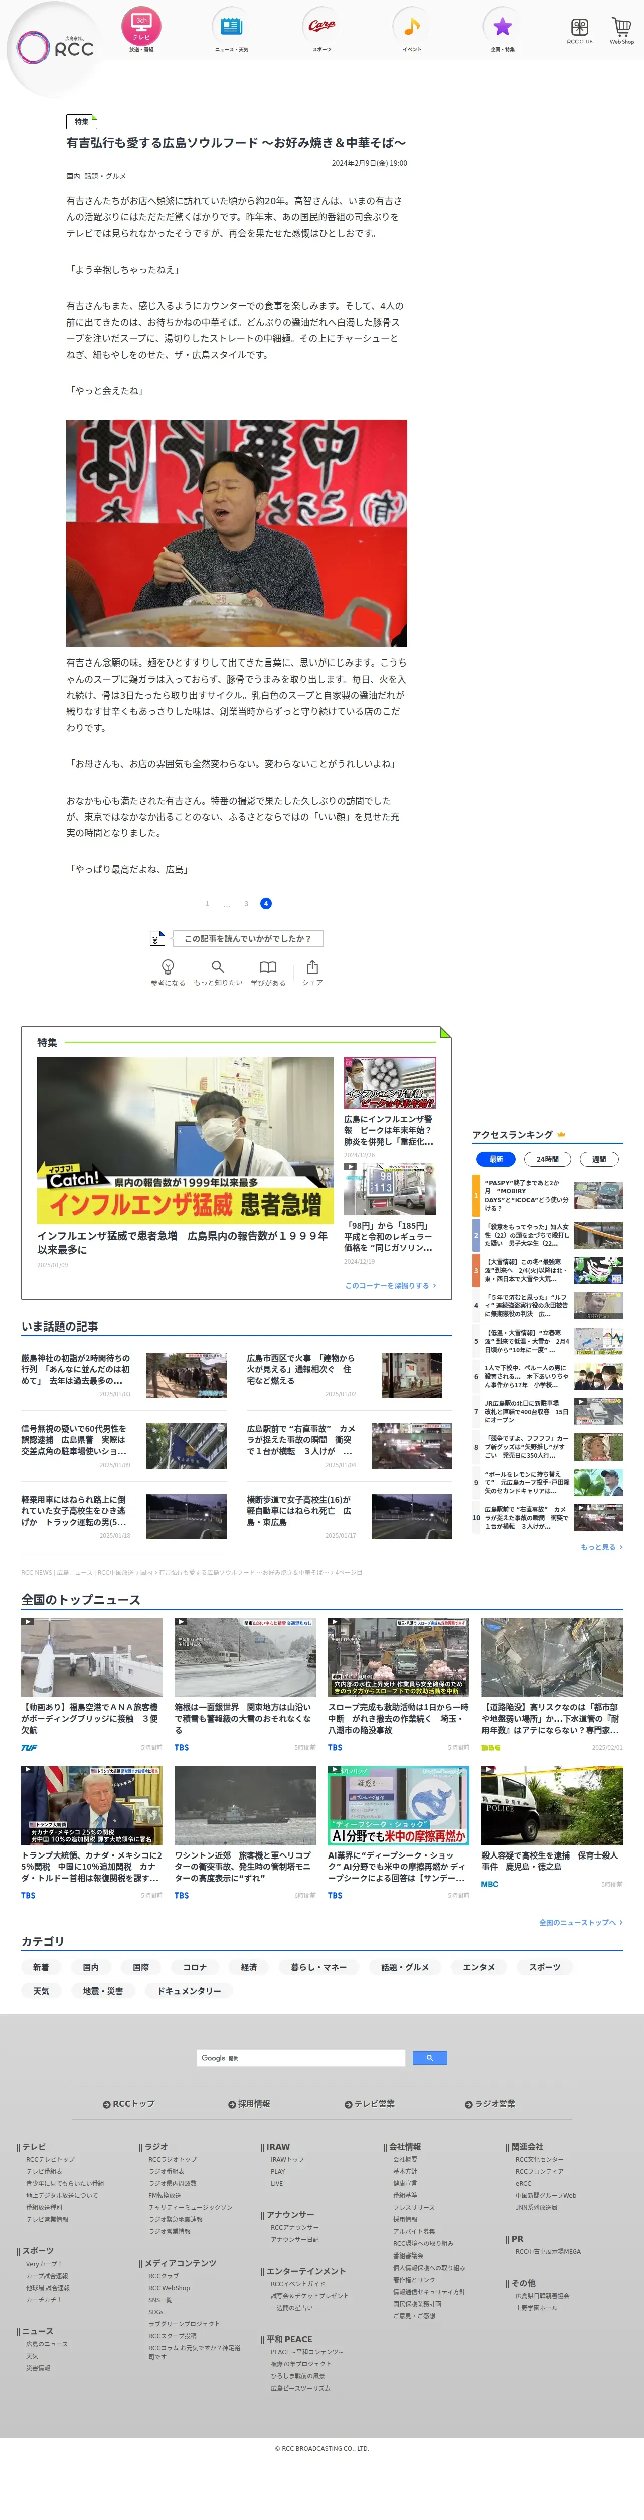Open 上野学園ホール footer link
Screen dimensions: 644x2520
click(537, 2308)
